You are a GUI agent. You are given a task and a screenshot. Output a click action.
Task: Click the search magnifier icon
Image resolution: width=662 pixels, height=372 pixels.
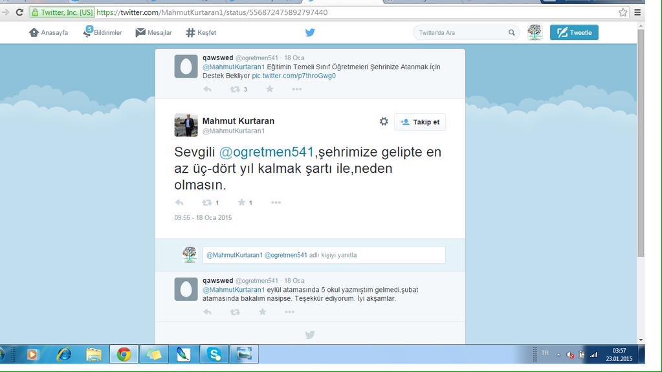(x=511, y=32)
